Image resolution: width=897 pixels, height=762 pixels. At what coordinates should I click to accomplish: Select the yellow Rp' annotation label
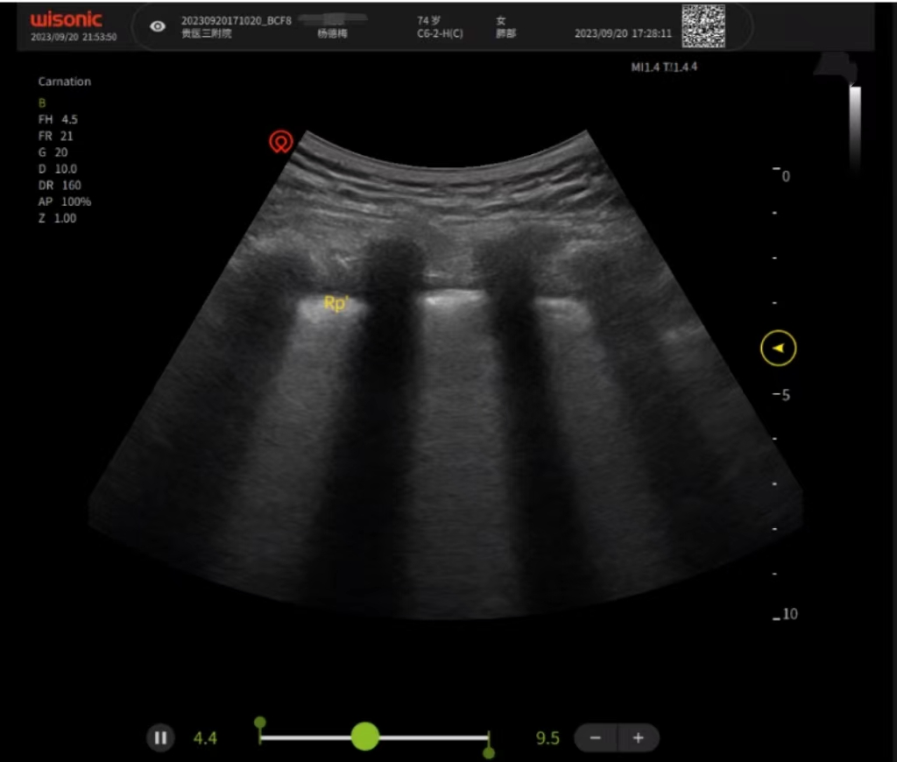(x=337, y=303)
